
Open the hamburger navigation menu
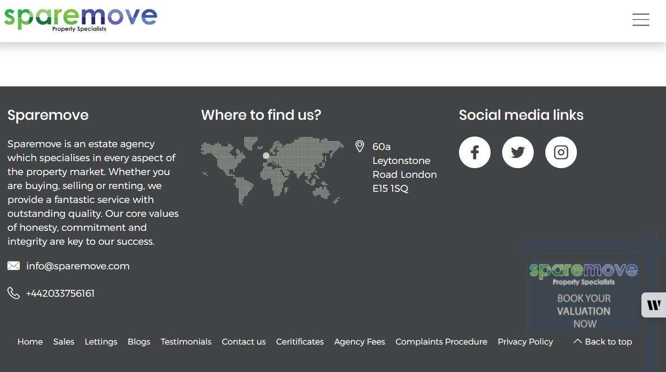tap(640, 20)
